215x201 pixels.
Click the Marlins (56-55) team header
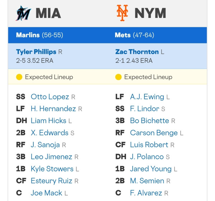40,35
